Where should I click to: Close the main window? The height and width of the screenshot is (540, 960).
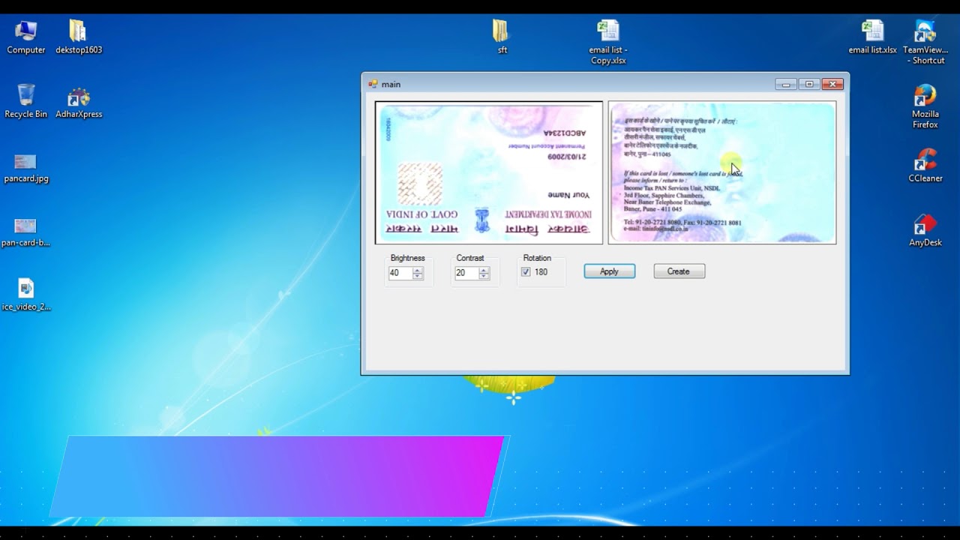point(832,84)
